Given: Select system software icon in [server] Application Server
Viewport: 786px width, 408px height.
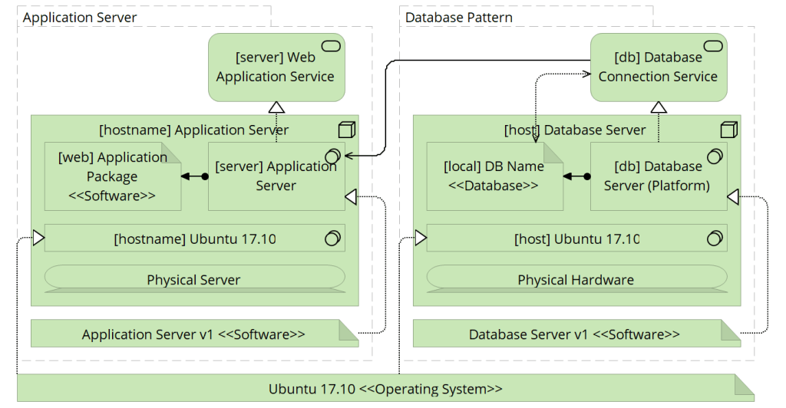Looking at the screenshot, I should pyautogui.click(x=332, y=157).
